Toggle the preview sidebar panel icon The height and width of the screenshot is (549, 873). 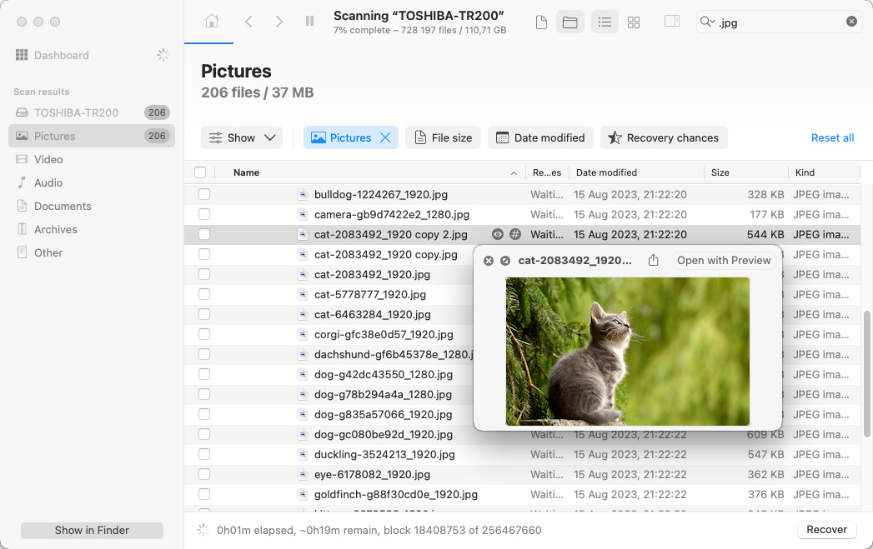pos(672,21)
